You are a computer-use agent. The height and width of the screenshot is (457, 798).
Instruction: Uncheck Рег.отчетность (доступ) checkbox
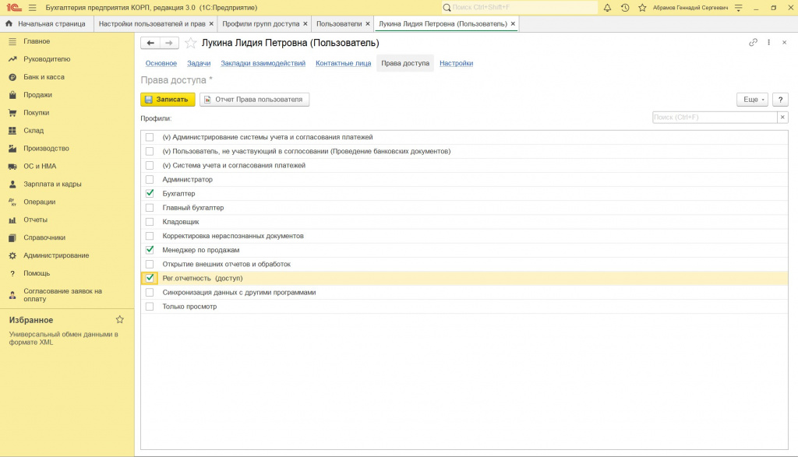pyautogui.click(x=149, y=278)
